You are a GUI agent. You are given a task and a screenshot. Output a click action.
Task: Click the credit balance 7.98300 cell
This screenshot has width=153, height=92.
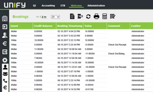(x=38, y=58)
